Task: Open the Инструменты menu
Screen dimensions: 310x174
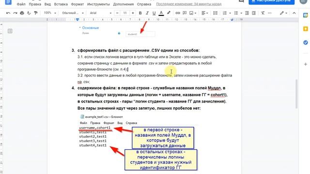Action: (x=98, y=4)
